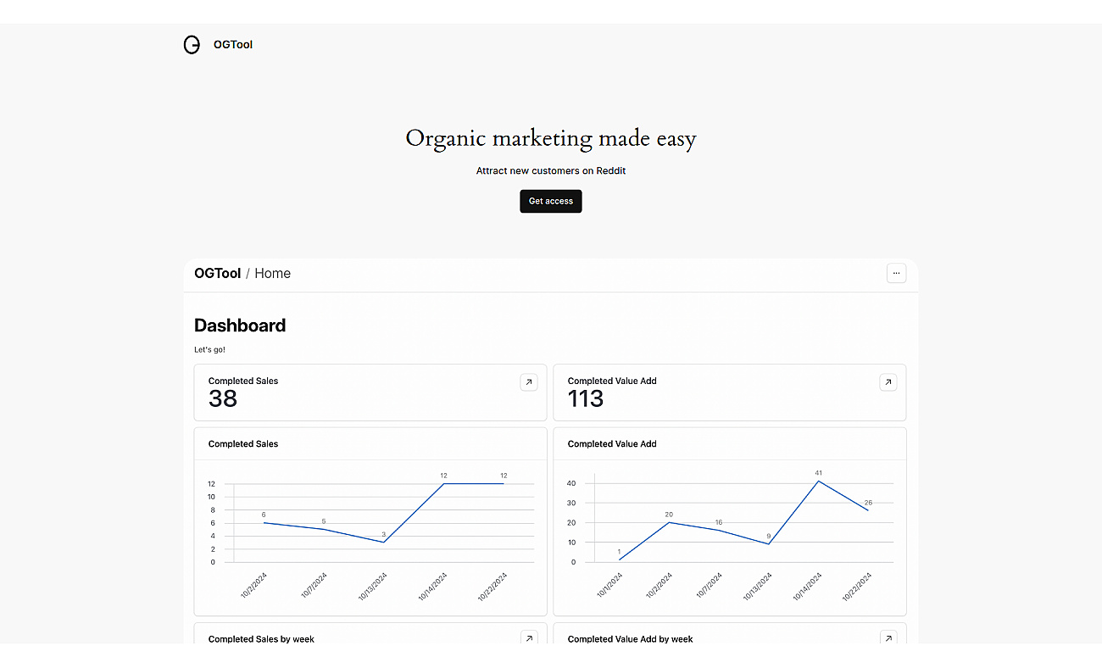The height and width of the screenshot is (668, 1102).
Task: Click the "Let's go!" subtitle text
Action: tap(209, 349)
